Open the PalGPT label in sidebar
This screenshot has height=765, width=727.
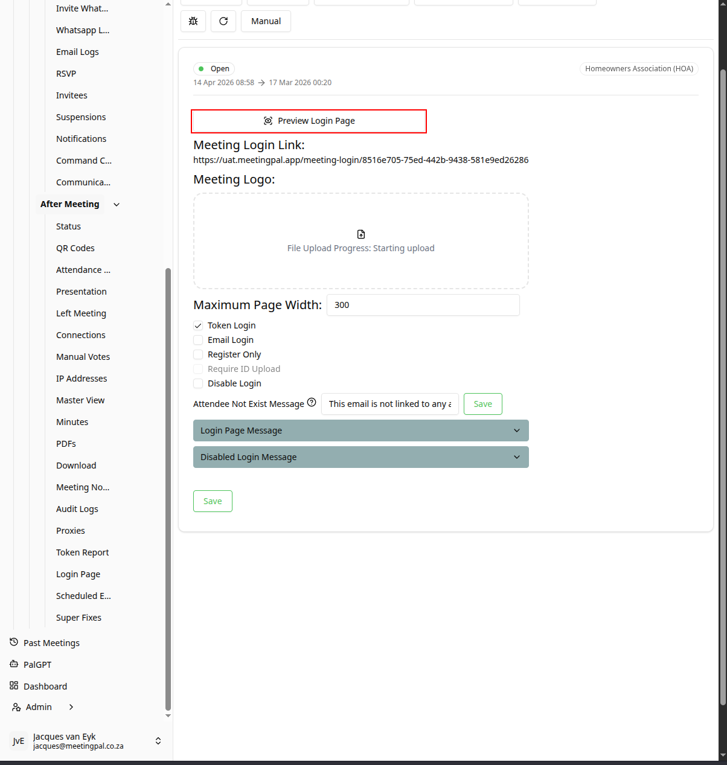(x=37, y=665)
